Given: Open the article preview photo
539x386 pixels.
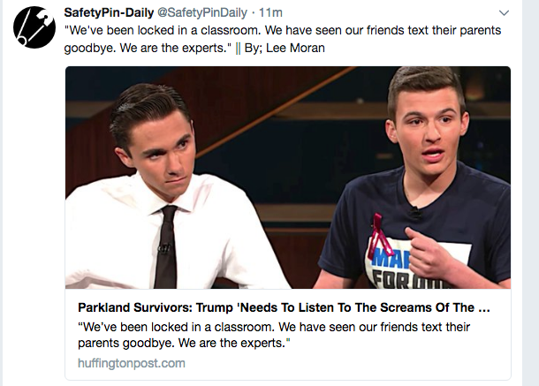Looking at the screenshot, I should 288,178.
